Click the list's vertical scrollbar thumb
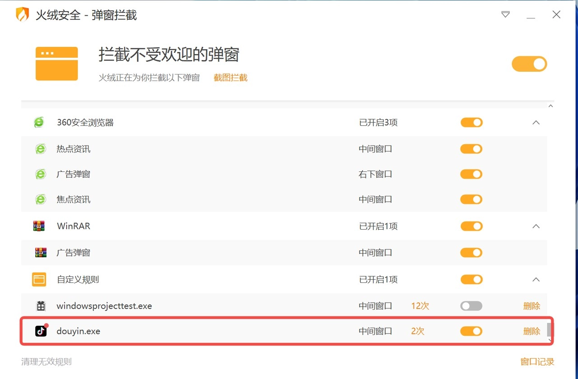 (x=550, y=330)
